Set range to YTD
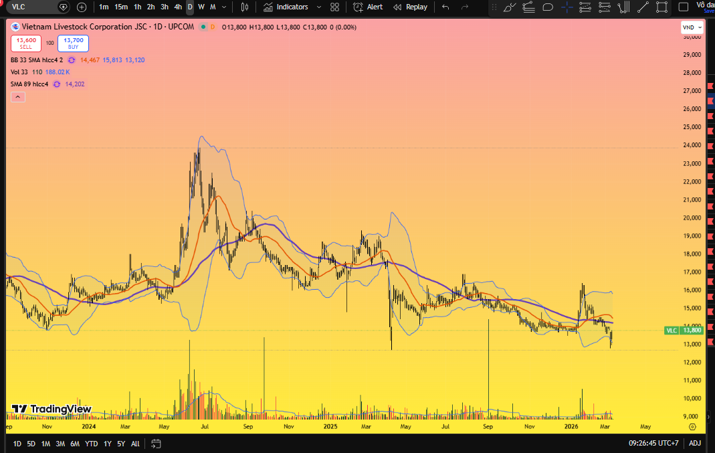This screenshot has height=453, width=715. coord(91,444)
